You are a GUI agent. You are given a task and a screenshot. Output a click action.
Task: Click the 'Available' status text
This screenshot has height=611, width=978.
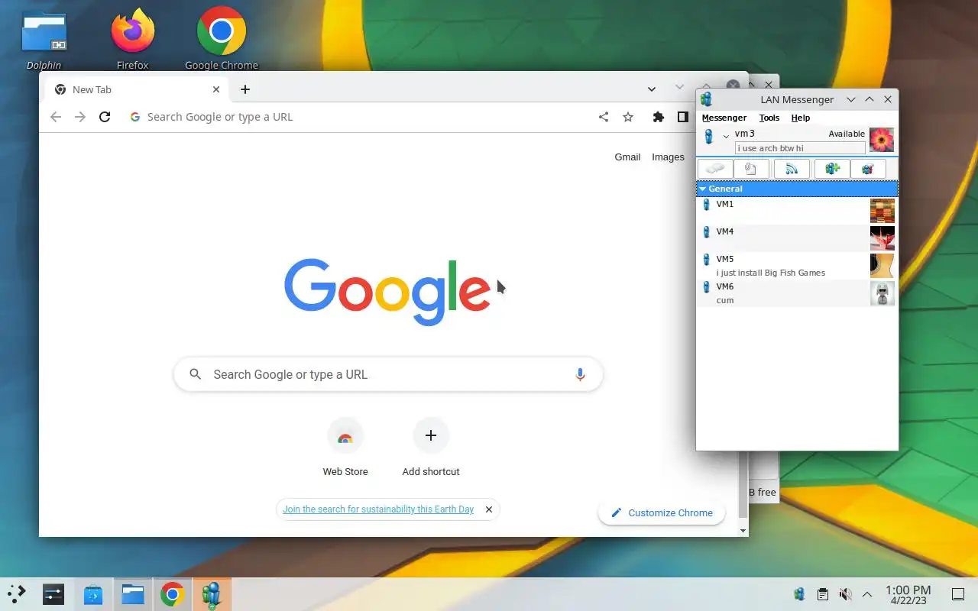pyautogui.click(x=847, y=134)
